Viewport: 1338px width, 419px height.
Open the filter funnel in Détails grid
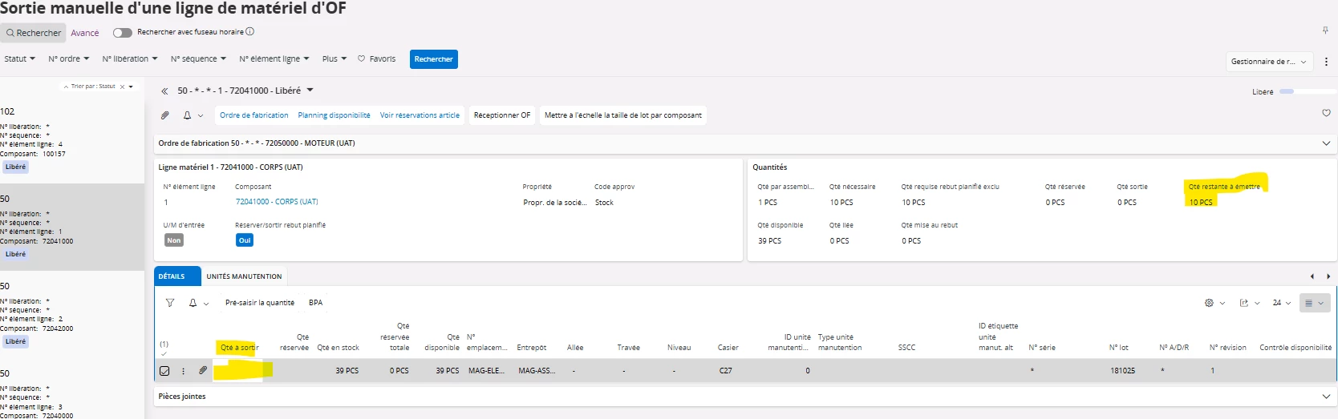click(x=170, y=303)
